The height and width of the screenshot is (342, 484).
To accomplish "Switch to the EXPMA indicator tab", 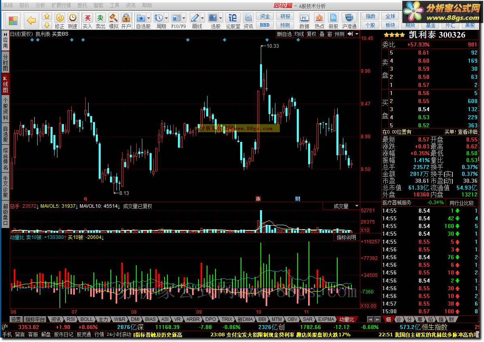I will [326, 319].
